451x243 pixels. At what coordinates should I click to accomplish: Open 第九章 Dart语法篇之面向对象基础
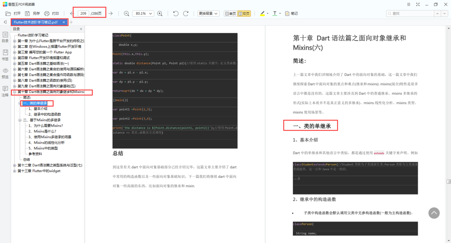tap(47, 86)
